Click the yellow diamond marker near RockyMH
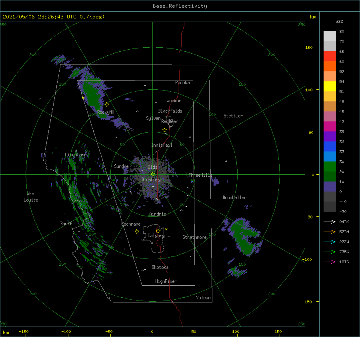 pyautogui.click(x=107, y=105)
